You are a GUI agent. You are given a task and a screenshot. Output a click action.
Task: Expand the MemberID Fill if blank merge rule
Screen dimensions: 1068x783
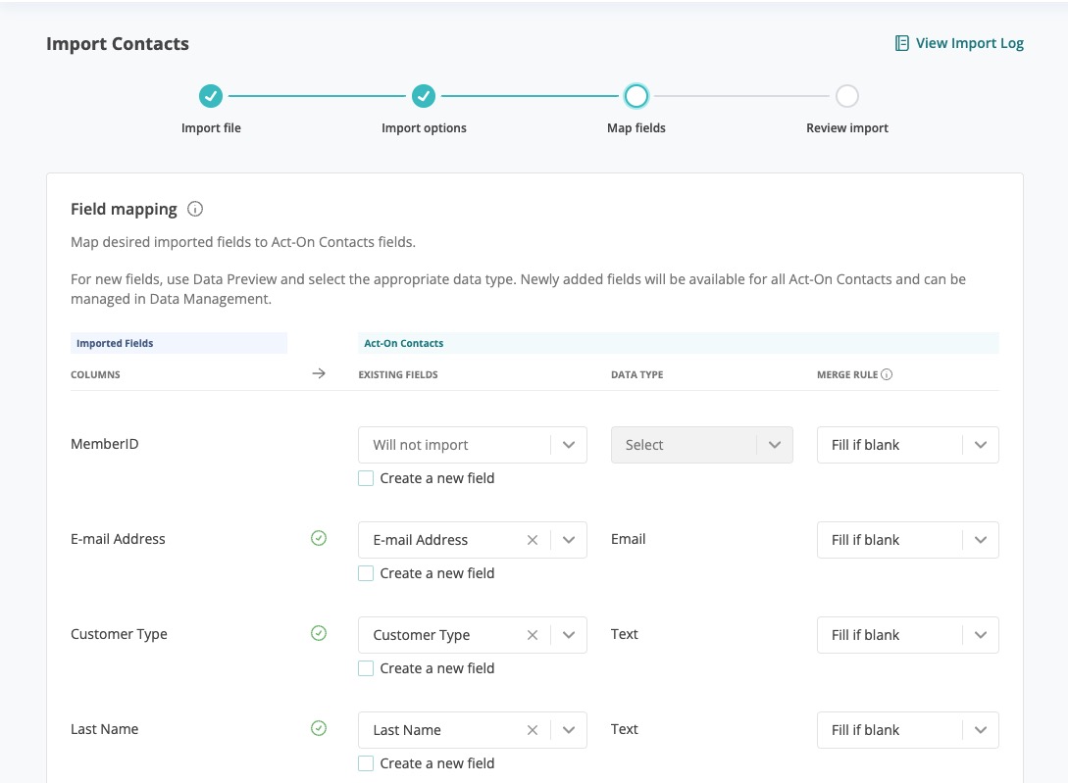point(907,445)
